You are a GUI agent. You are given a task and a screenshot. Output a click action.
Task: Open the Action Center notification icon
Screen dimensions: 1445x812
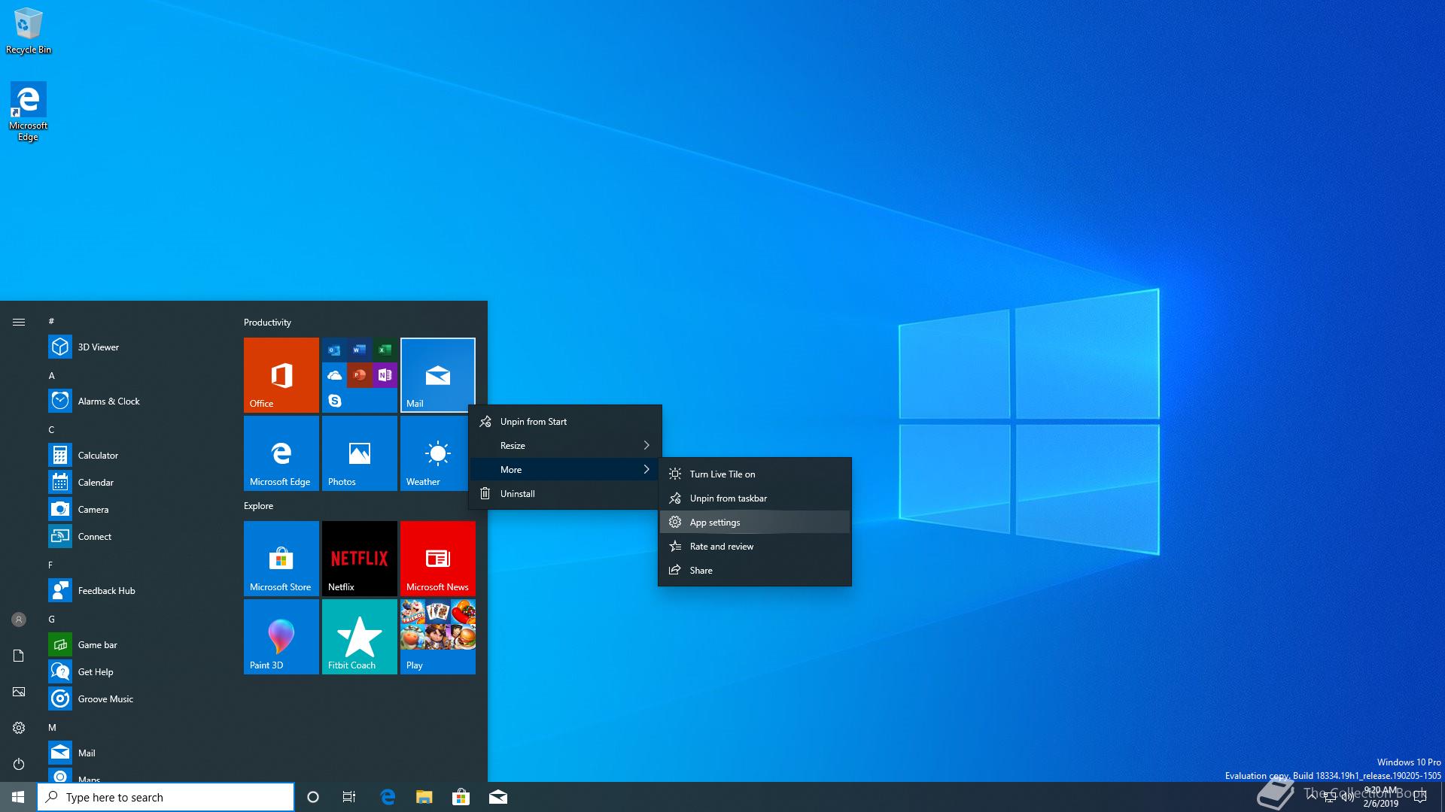(1420, 797)
